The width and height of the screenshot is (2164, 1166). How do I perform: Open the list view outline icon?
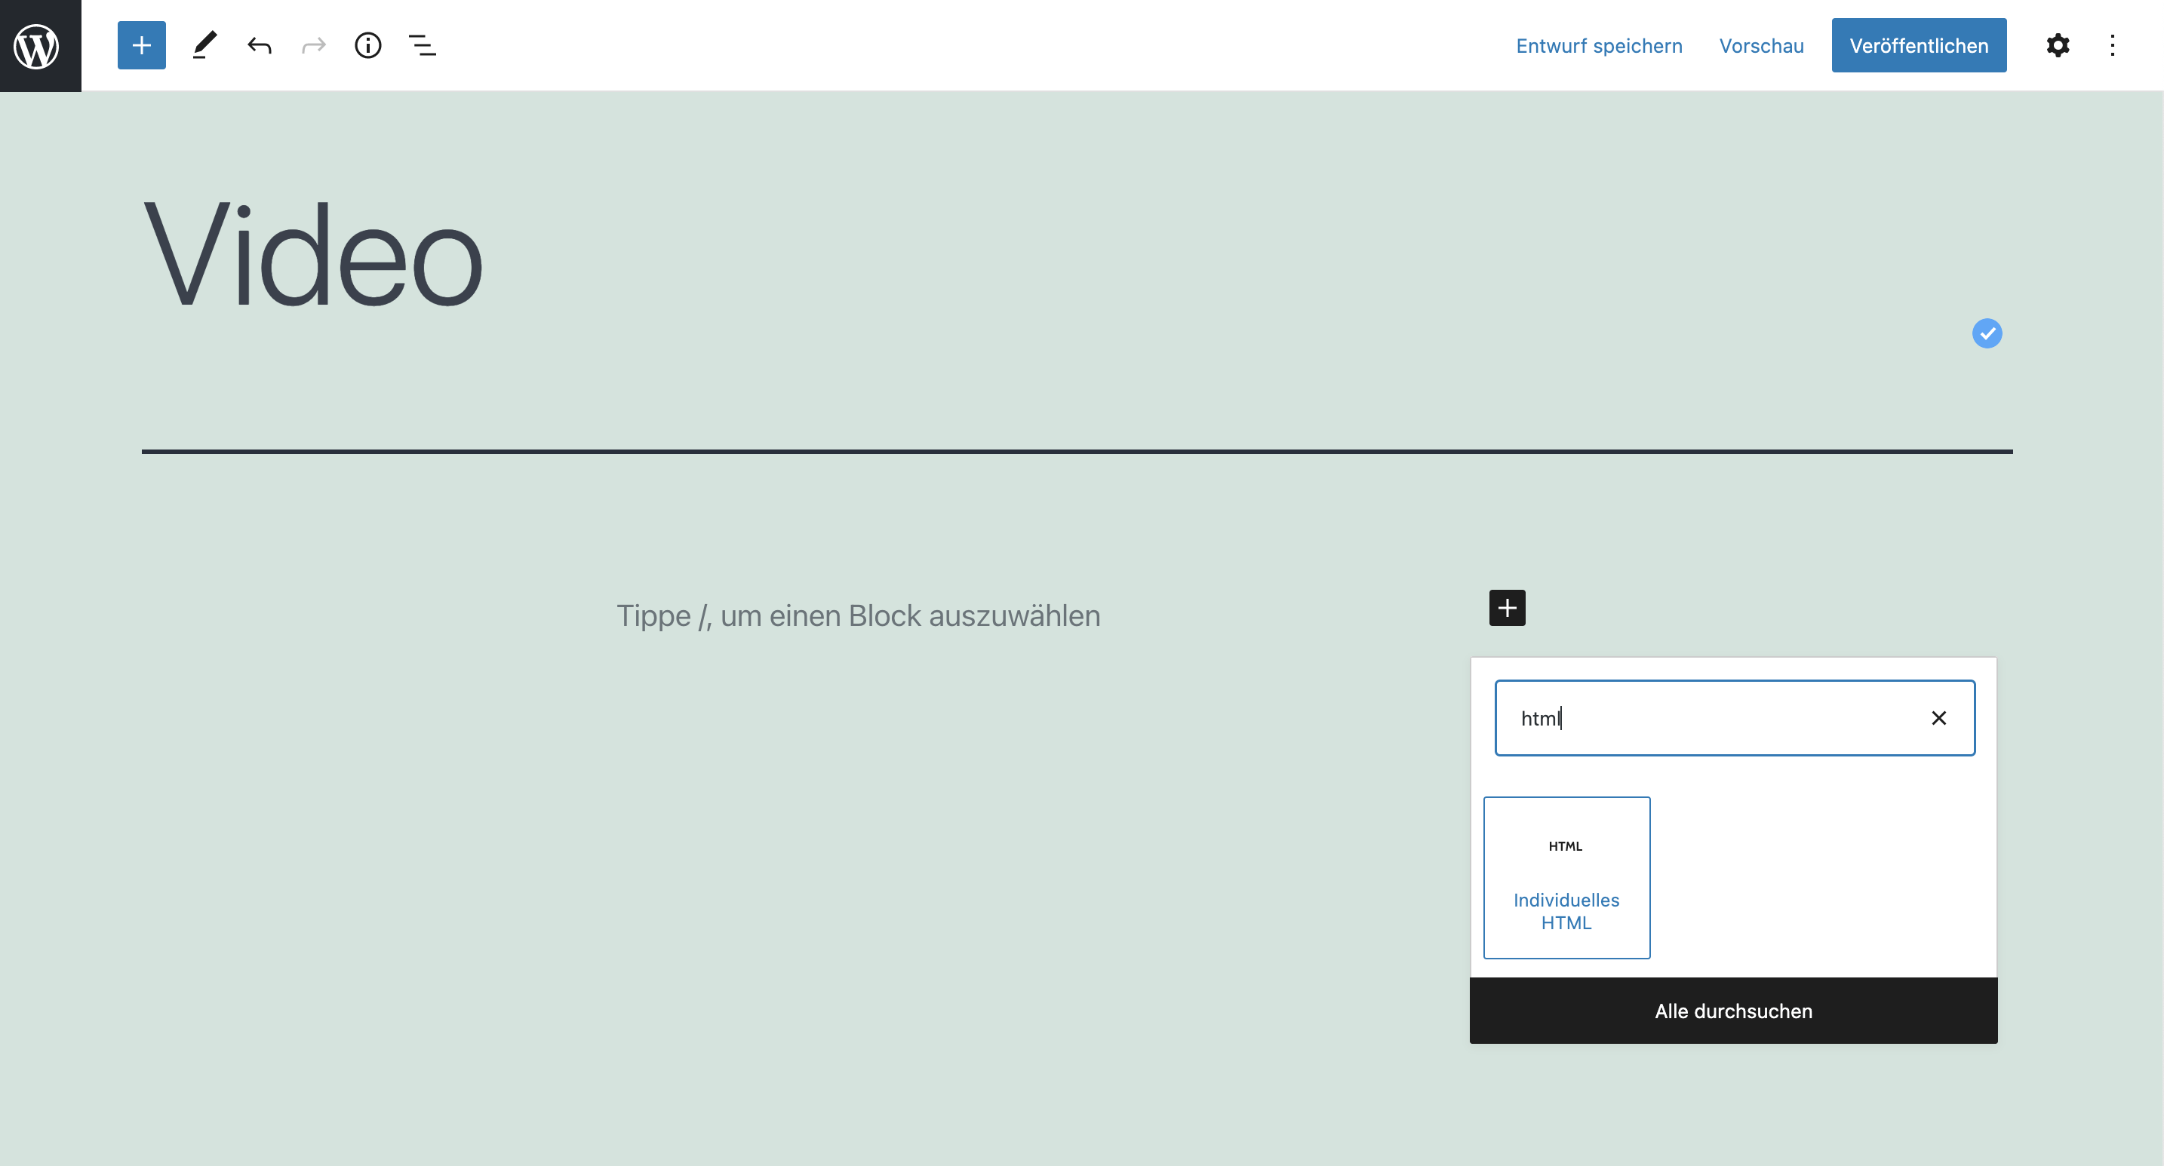click(x=422, y=45)
